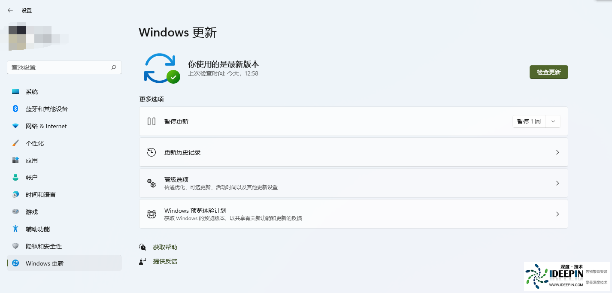Open 蓝牙和其他设备 category
This screenshot has height=293, width=612.
(x=64, y=109)
